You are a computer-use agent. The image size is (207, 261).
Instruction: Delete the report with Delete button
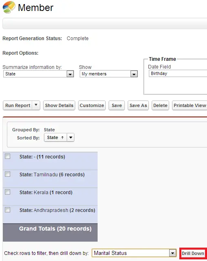160,105
